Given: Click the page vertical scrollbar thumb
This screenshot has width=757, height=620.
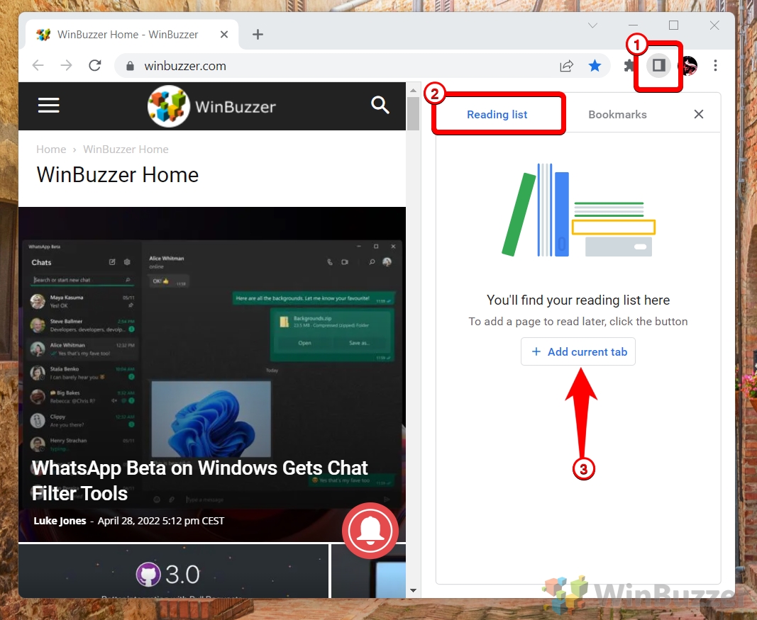Looking at the screenshot, I should pos(413,114).
